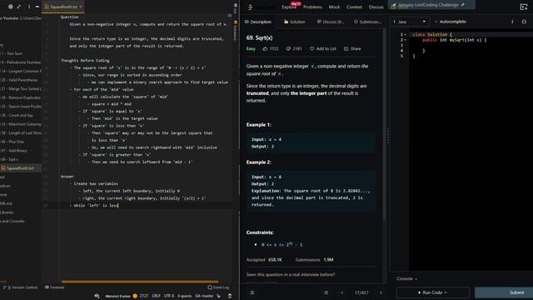Click the LeetCode logo icon
The width and height of the screenshot is (533, 300).
pos(250,7)
